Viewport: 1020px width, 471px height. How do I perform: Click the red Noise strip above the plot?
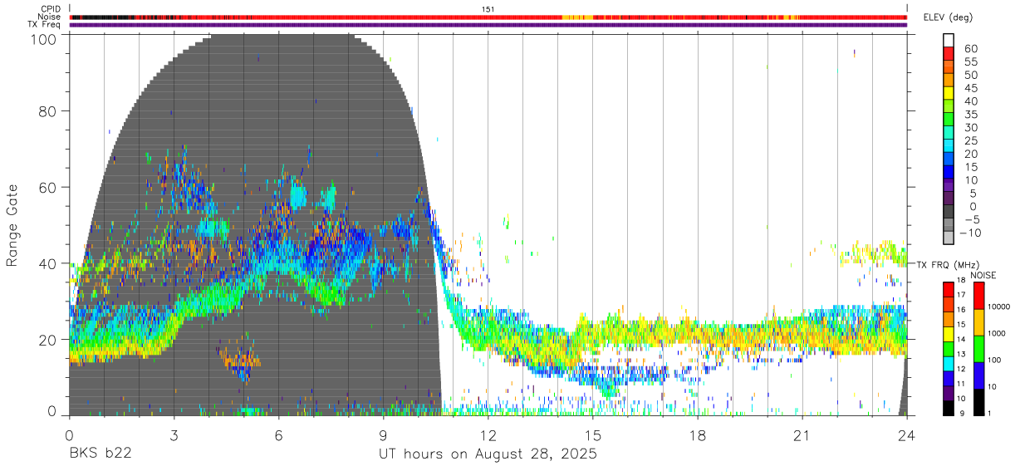(488, 17)
